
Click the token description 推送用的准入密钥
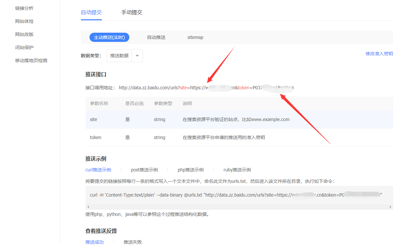point(224,137)
